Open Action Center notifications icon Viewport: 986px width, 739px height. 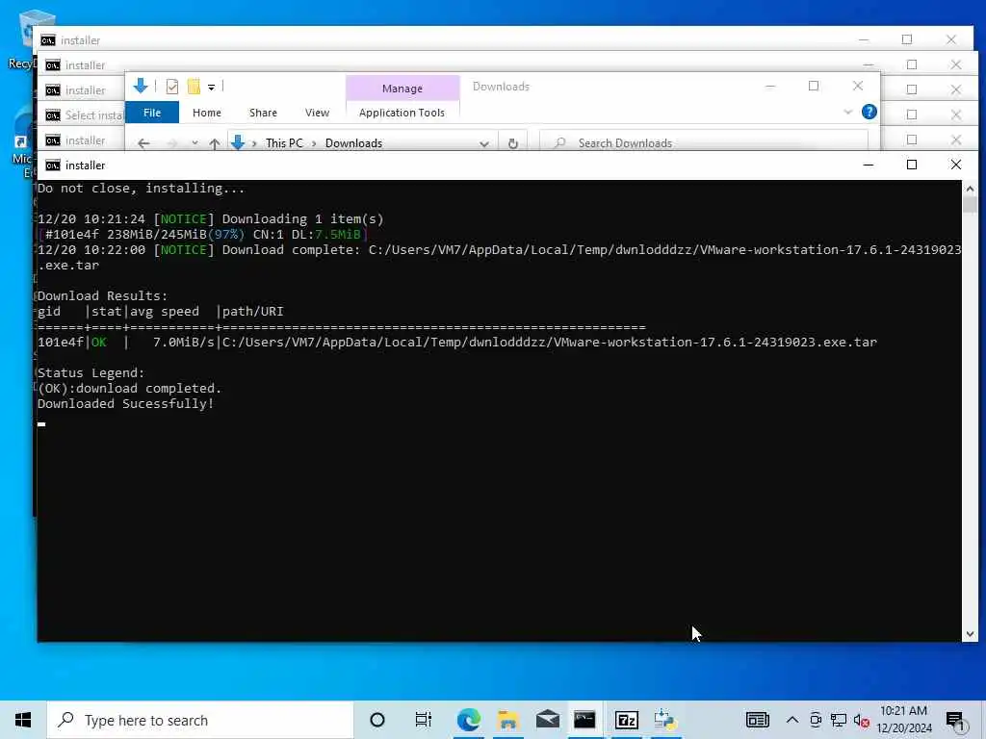pyautogui.click(x=956, y=721)
